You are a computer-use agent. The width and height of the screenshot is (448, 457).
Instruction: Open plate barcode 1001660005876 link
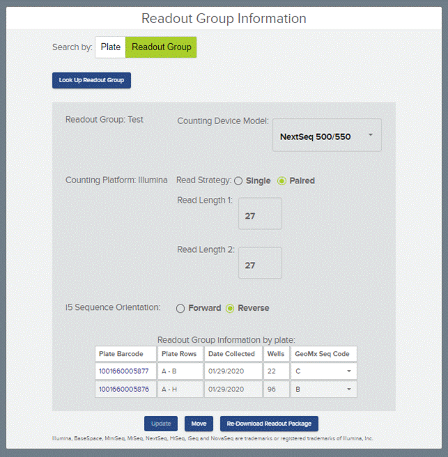[x=125, y=389]
